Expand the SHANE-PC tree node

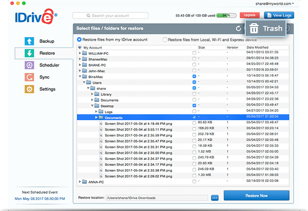point(80,64)
